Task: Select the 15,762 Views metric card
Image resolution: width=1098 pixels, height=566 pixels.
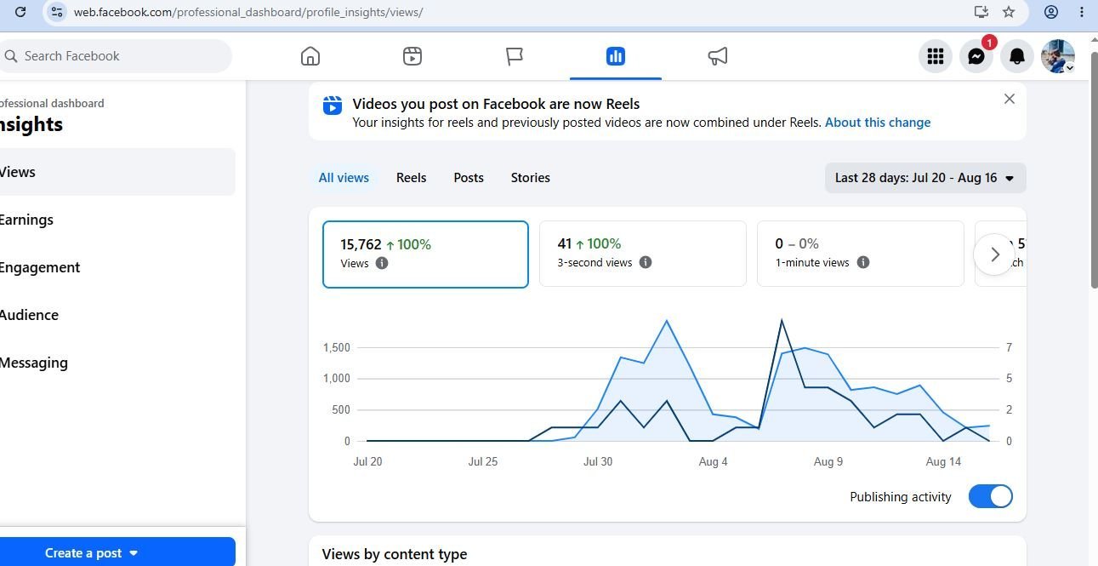Action: pyautogui.click(x=425, y=254)
